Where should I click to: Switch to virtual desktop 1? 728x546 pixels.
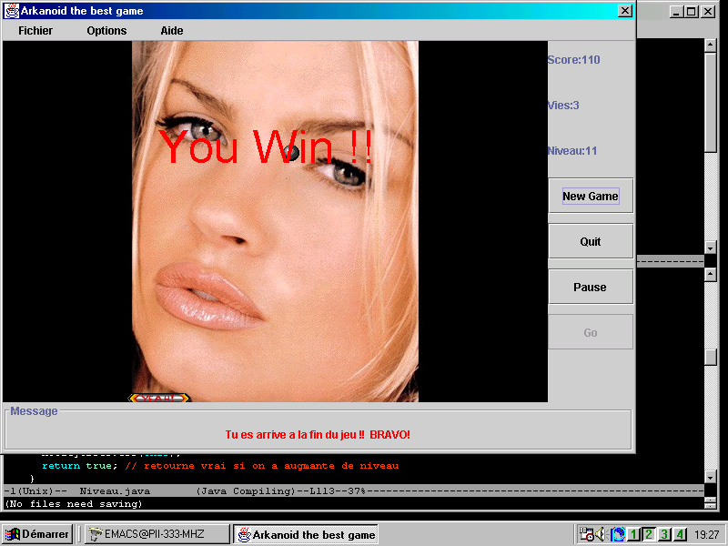633,534
